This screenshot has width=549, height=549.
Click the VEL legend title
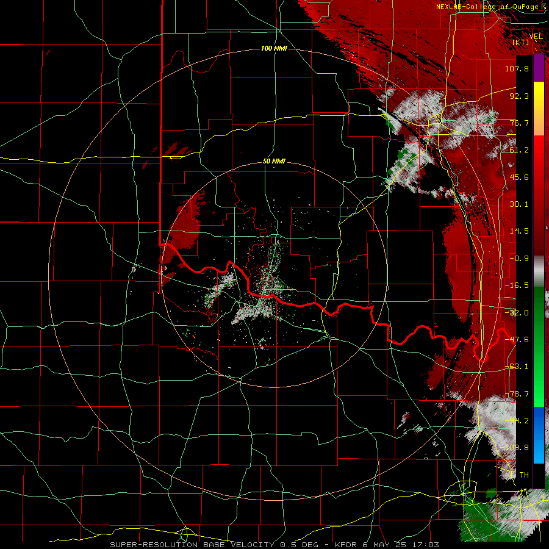tap(536, 37)
